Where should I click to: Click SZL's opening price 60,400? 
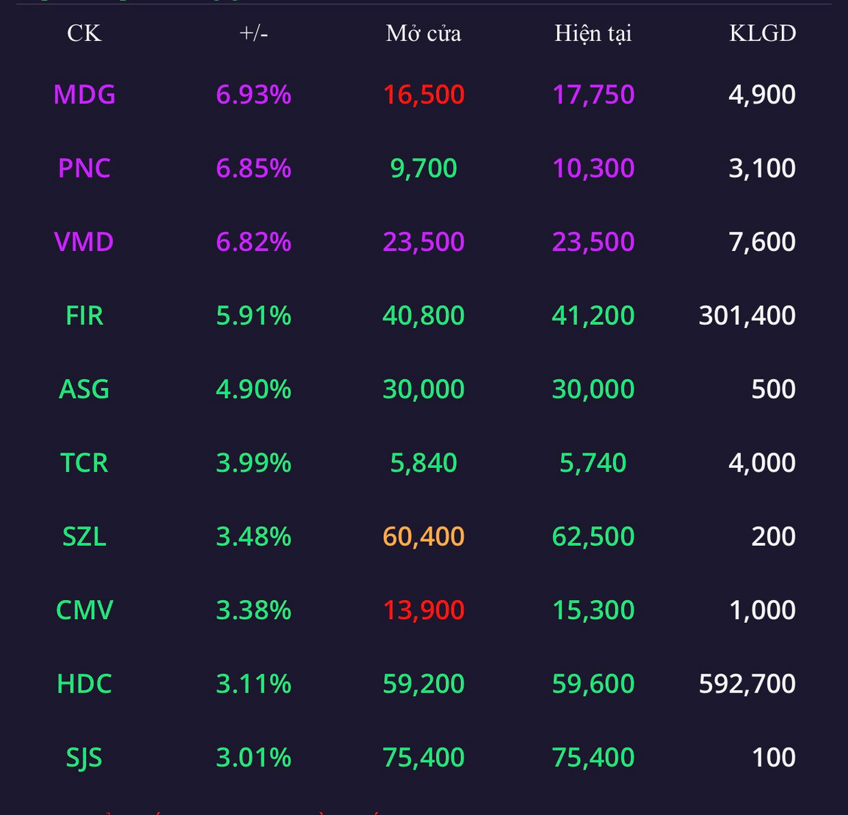pos(424,536)
